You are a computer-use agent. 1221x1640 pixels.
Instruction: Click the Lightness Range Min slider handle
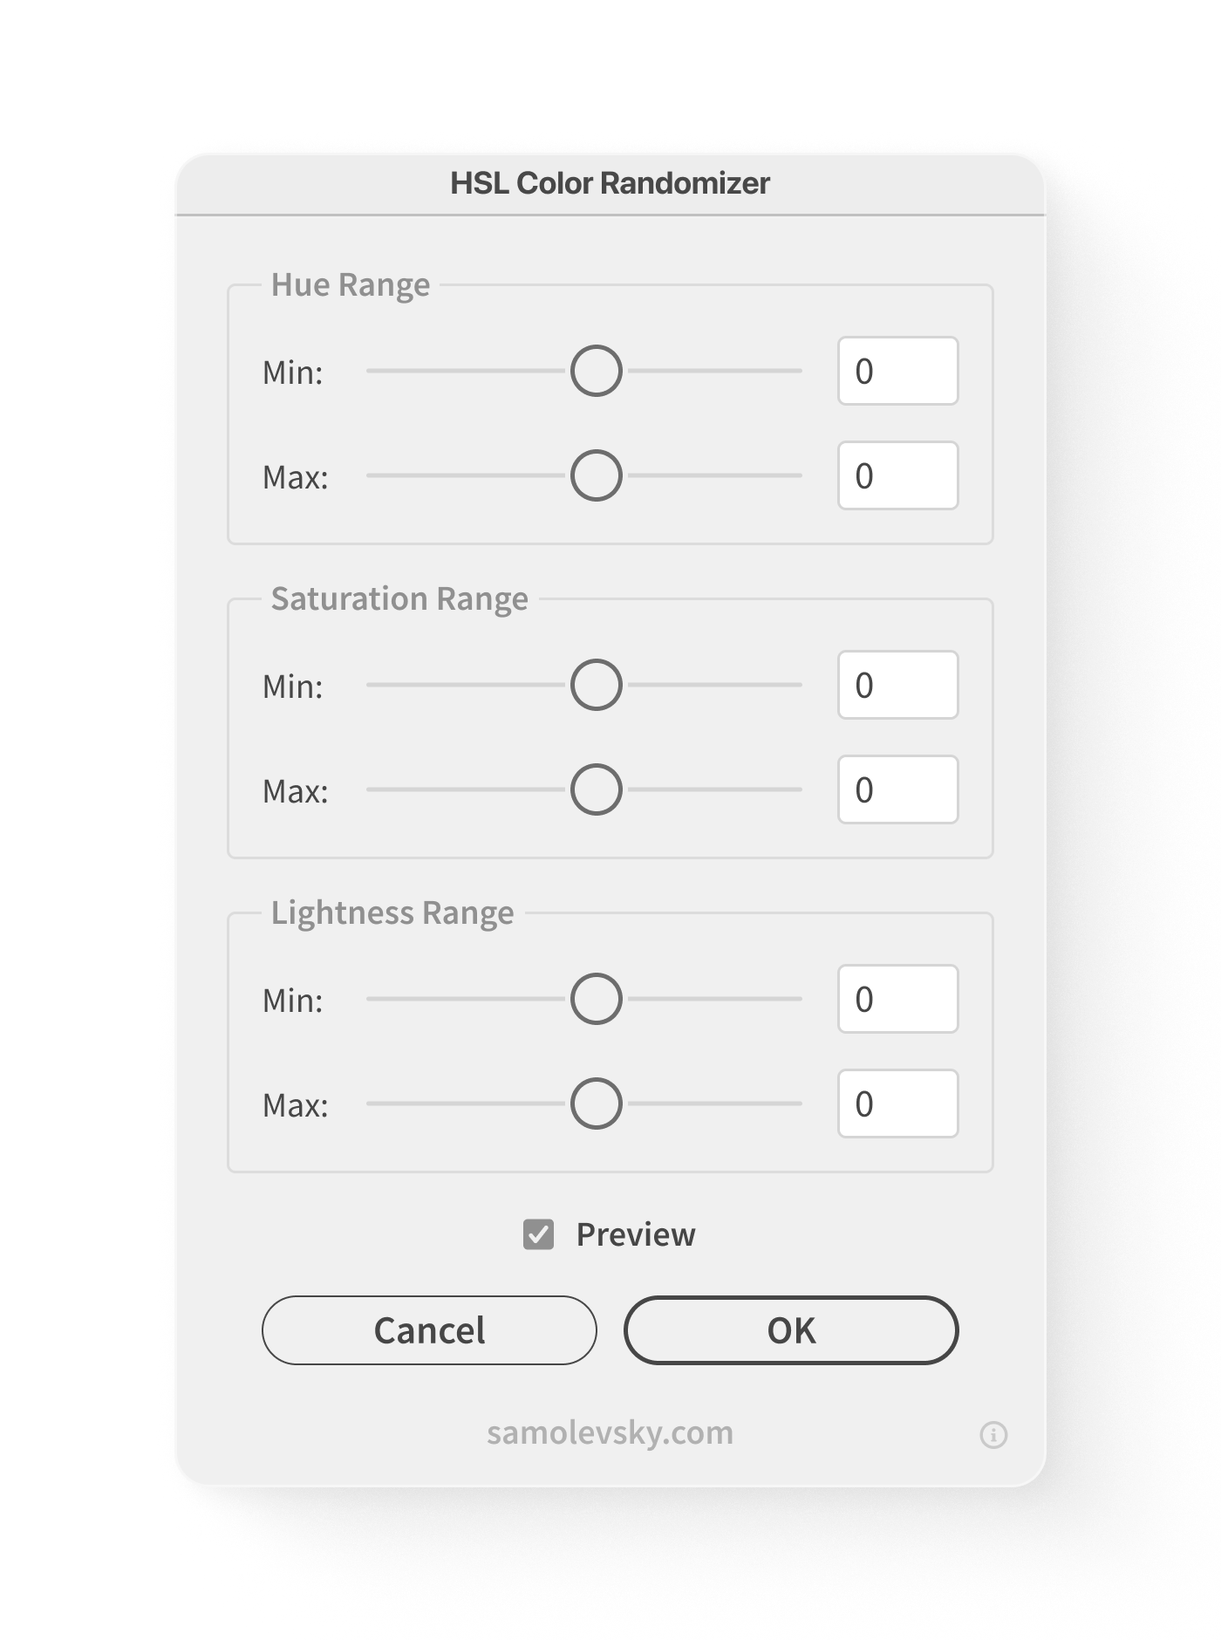597,999
